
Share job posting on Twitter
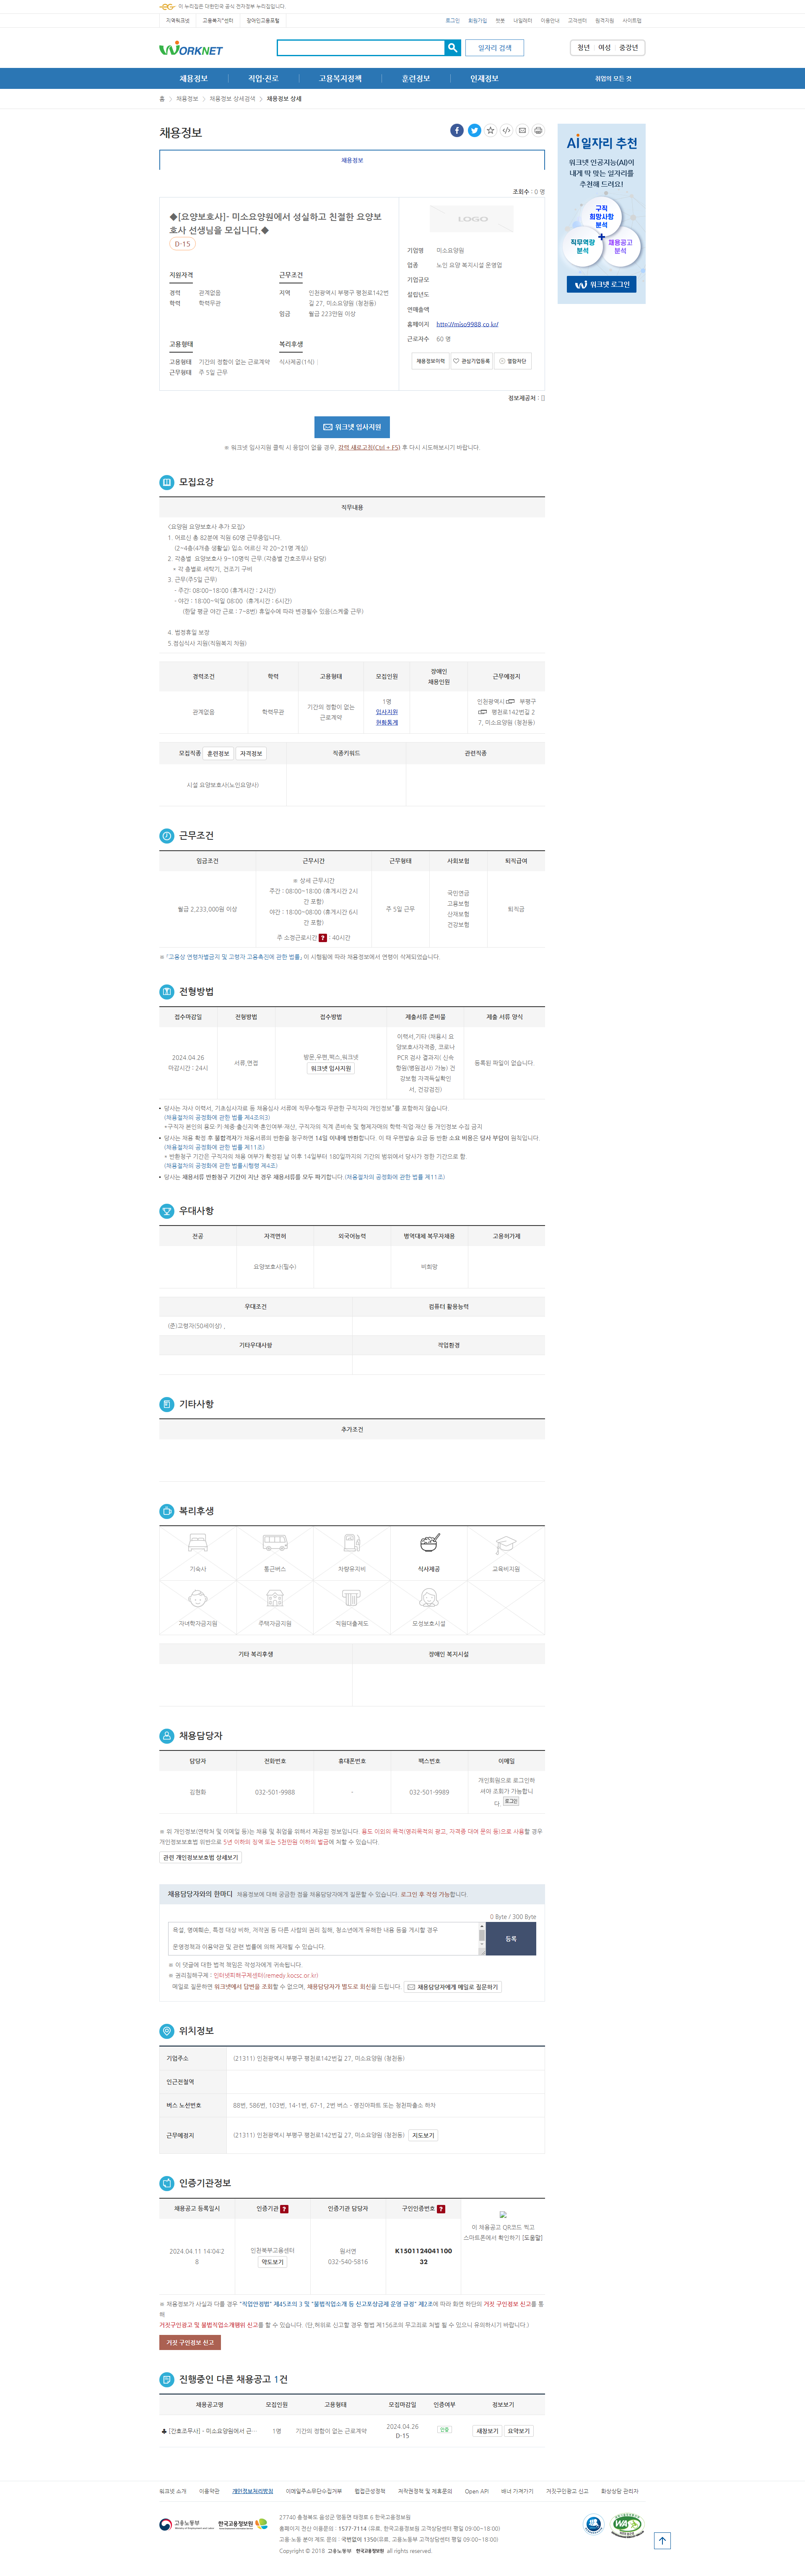tap(474, 131)
